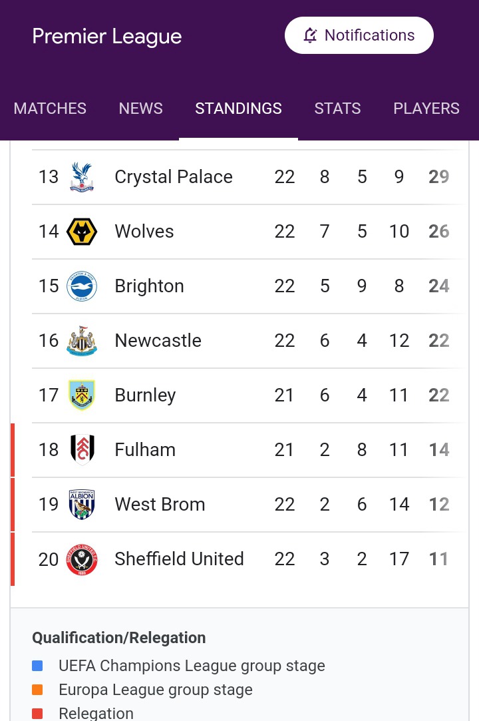Select the STATS tab
Viewport: 479px width, 721px height.
(337, 109)
